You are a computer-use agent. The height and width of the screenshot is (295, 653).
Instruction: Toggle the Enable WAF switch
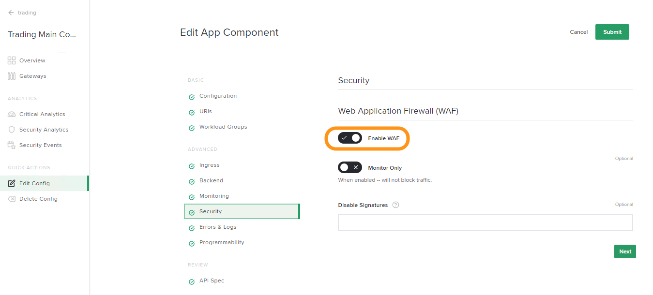click(x=350, y=138)
